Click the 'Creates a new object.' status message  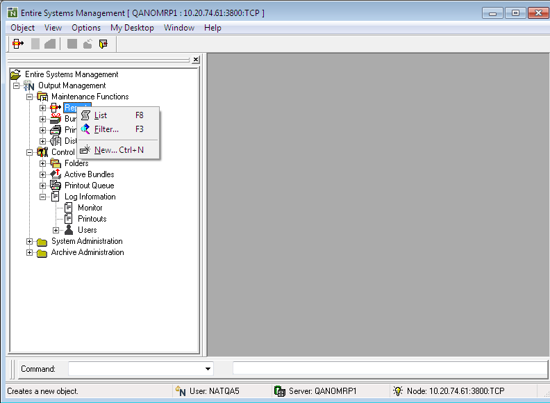(x=43, y=391)
